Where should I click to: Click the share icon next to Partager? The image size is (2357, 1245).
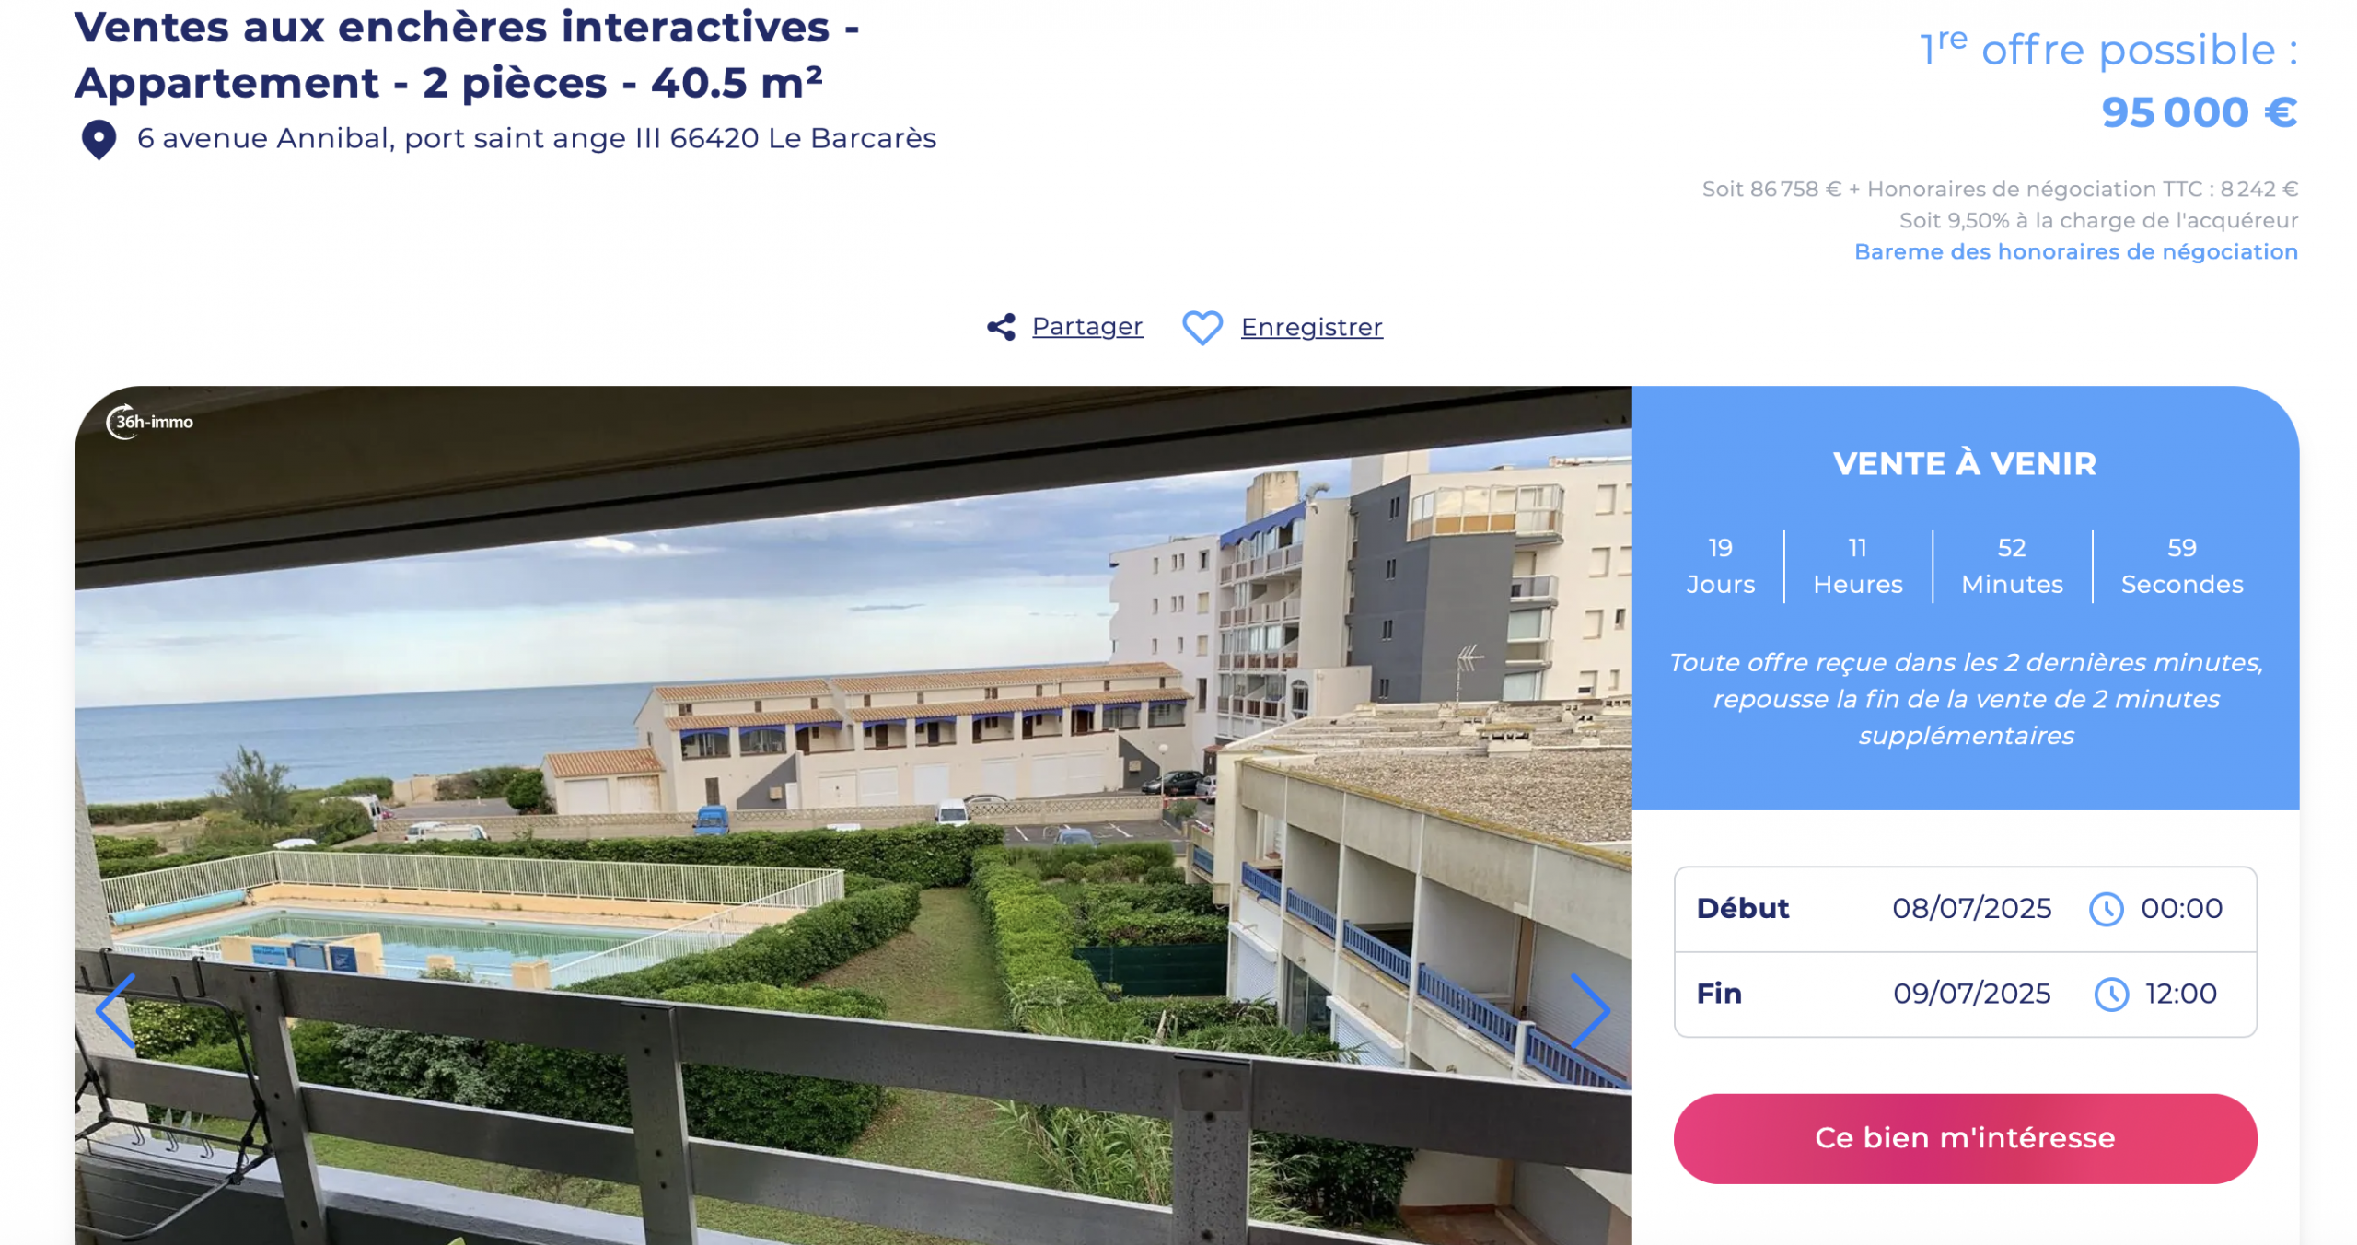click(x=1001, y=327)
